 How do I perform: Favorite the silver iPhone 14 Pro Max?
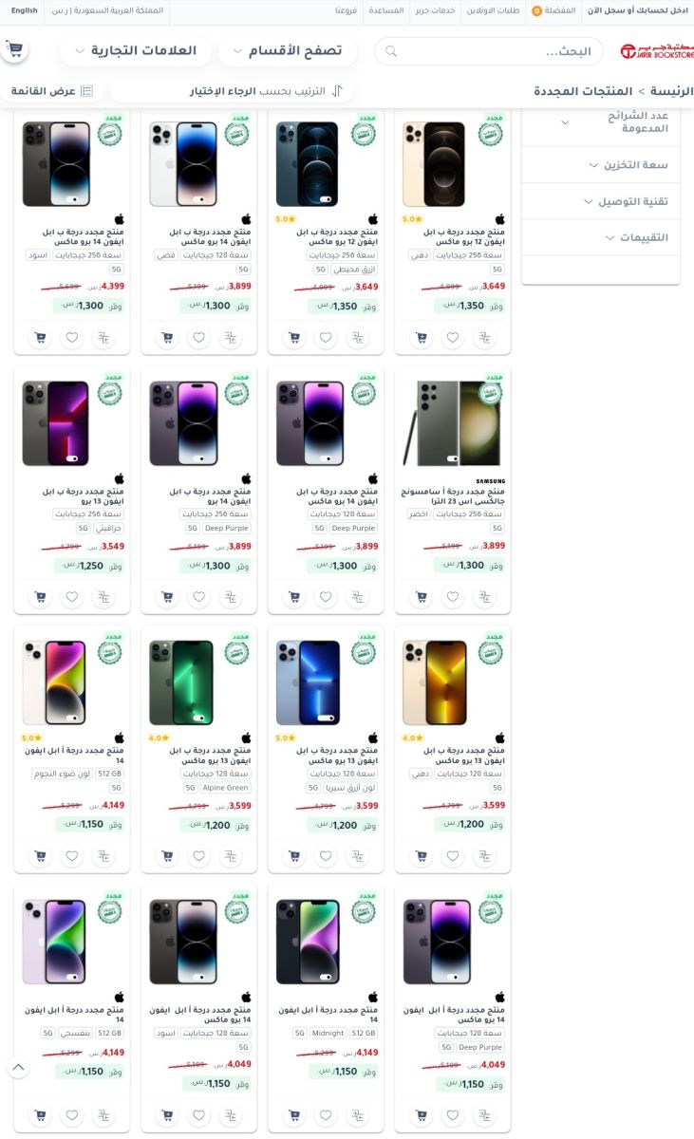coord(199,337)
